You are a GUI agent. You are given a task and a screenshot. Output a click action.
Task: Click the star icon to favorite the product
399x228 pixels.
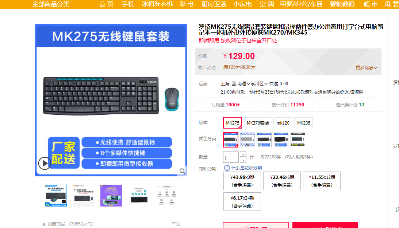click(44, 224)
